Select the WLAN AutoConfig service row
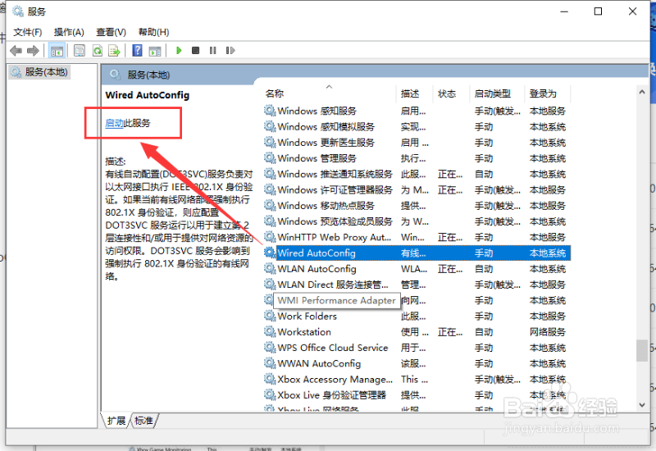 coord(417,269)
